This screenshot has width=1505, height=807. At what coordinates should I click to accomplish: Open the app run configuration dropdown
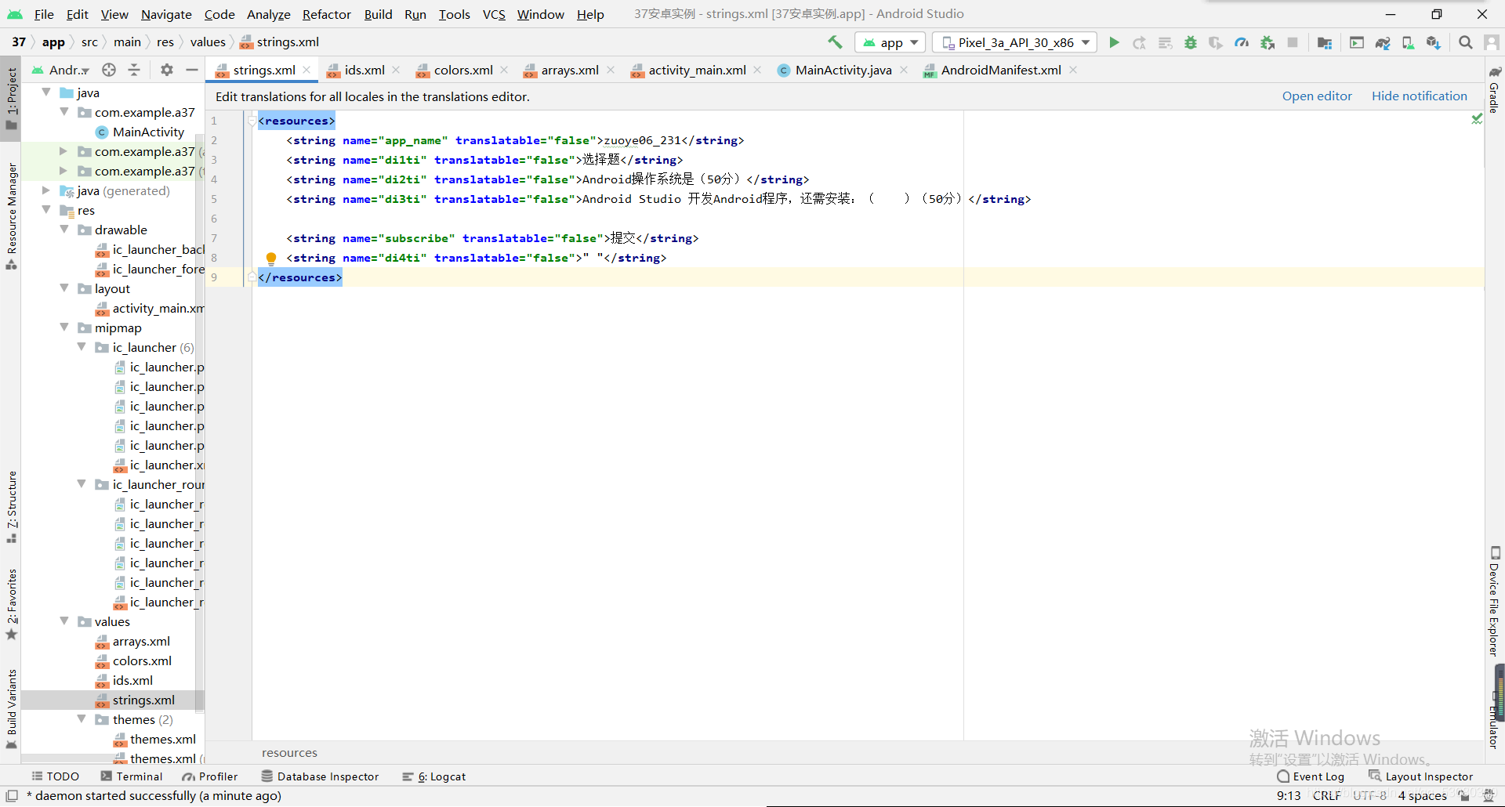[x=890, y=42]
